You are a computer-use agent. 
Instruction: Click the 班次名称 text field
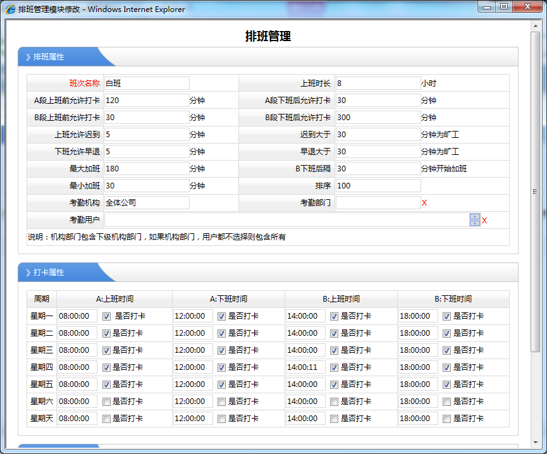[147, 83]
